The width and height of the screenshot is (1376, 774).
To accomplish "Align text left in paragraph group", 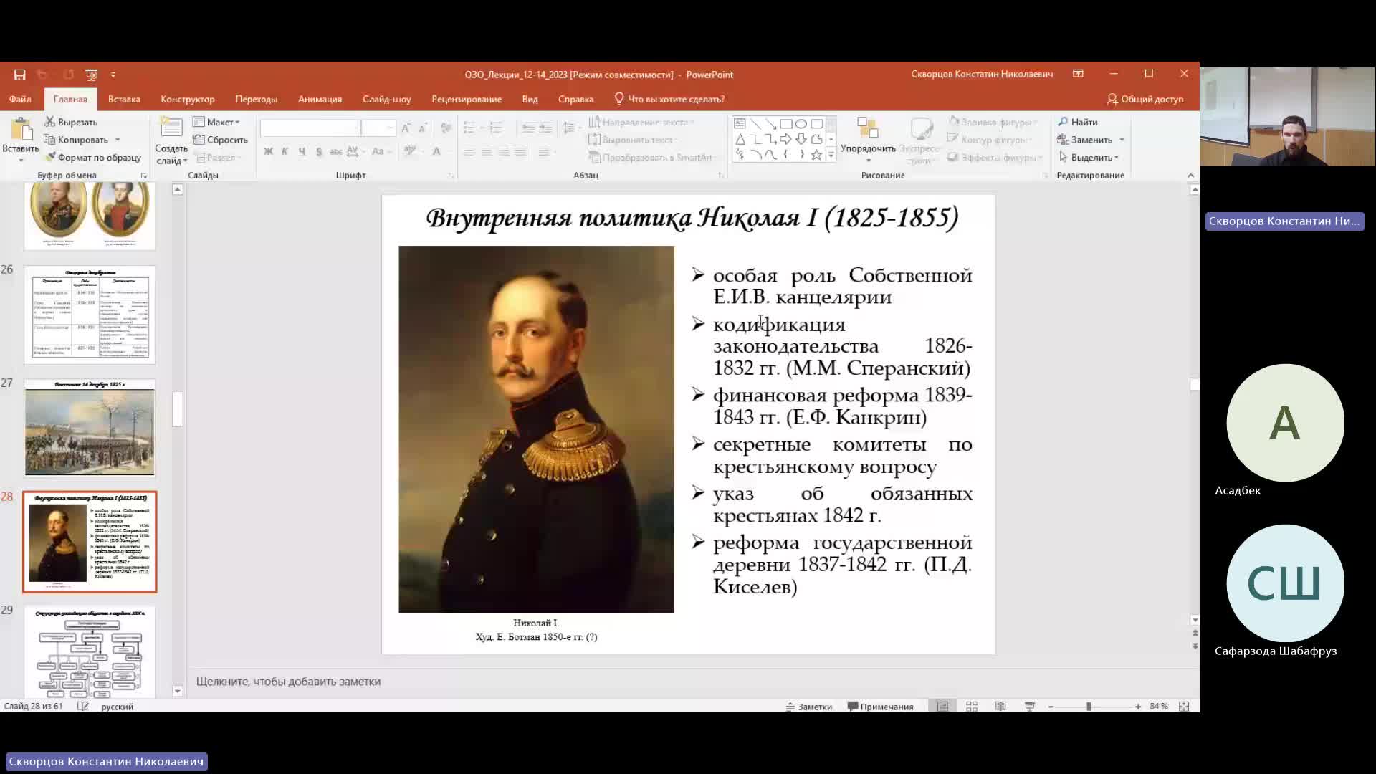I will click(x=469, y=151).
